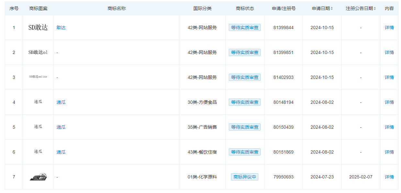View the SD敢达online trademark image
Image resolution: width=401 pixels, height=193 pixels.
38,77
